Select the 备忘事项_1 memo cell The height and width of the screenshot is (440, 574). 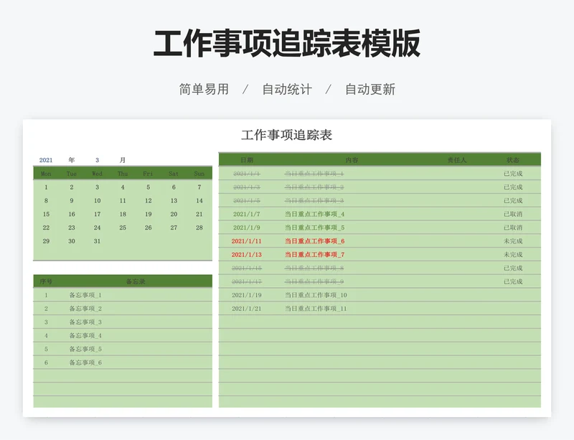(x=85, y=295)
